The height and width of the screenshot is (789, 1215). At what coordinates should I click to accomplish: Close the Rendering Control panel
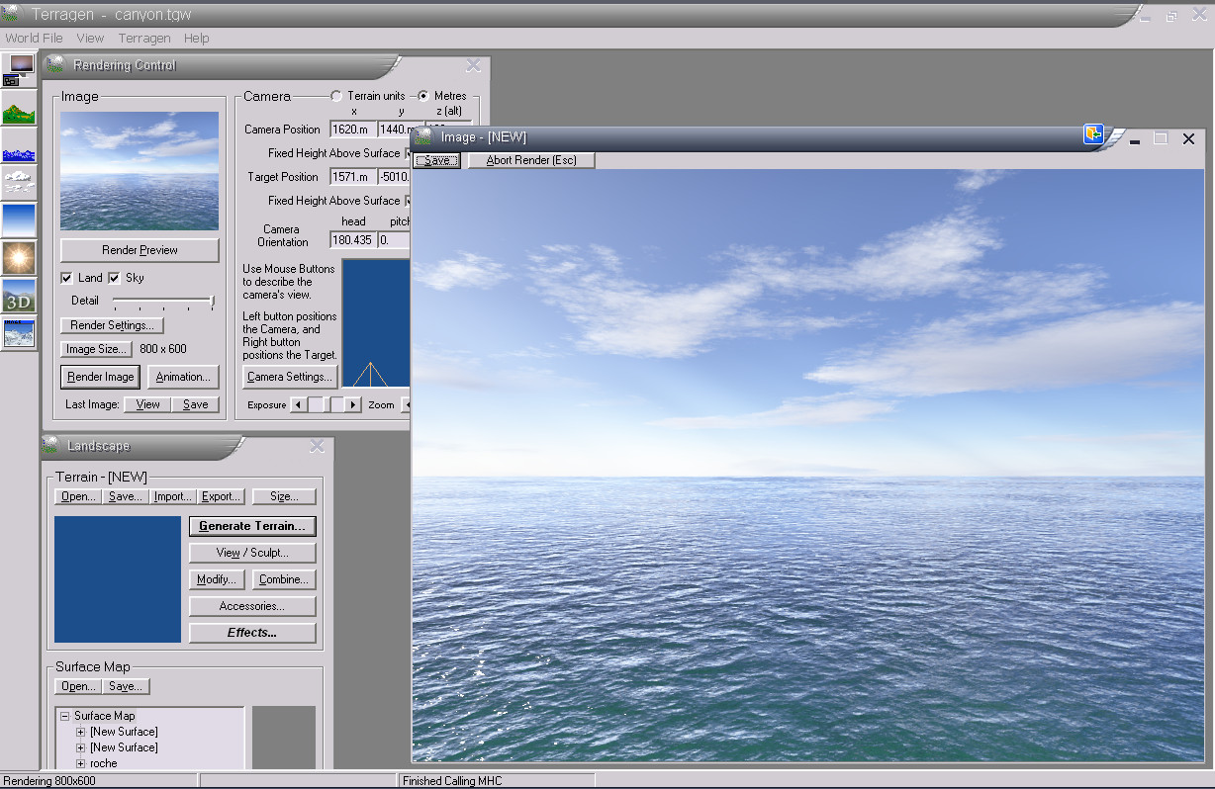(474, 65)
